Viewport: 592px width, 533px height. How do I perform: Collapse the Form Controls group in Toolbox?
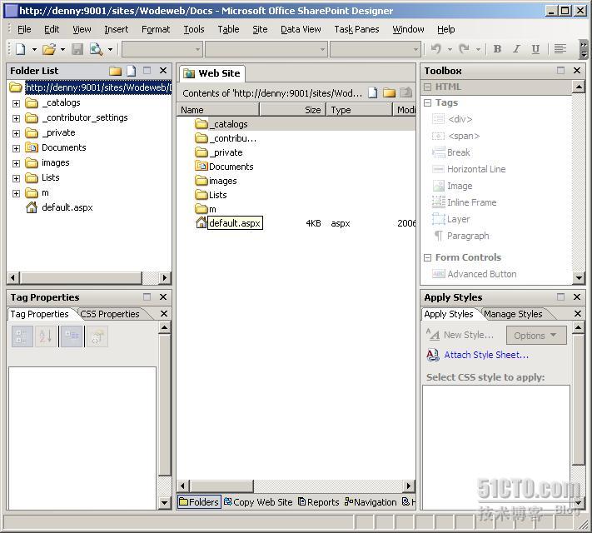(x=427, y=257)
